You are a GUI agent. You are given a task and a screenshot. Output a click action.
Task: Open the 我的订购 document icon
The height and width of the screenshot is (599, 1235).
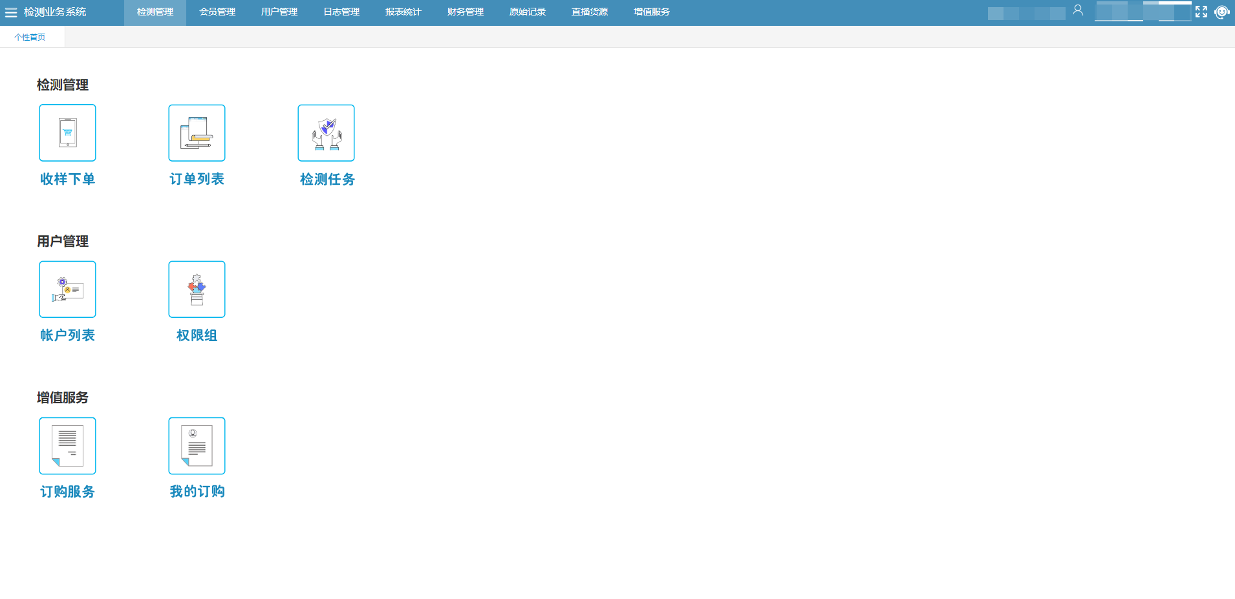197,446
